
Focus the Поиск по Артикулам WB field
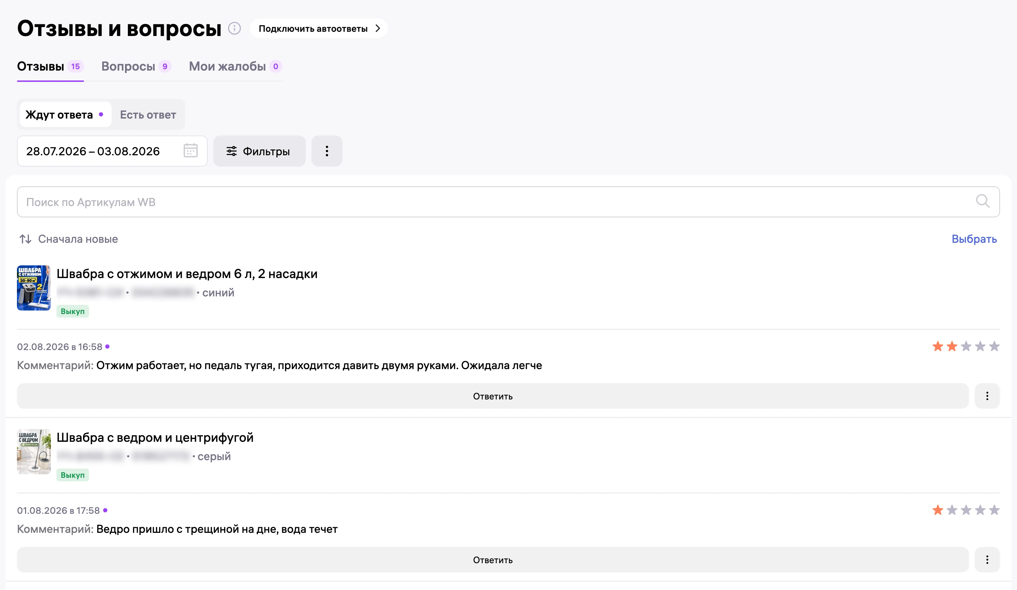(508, 201)
